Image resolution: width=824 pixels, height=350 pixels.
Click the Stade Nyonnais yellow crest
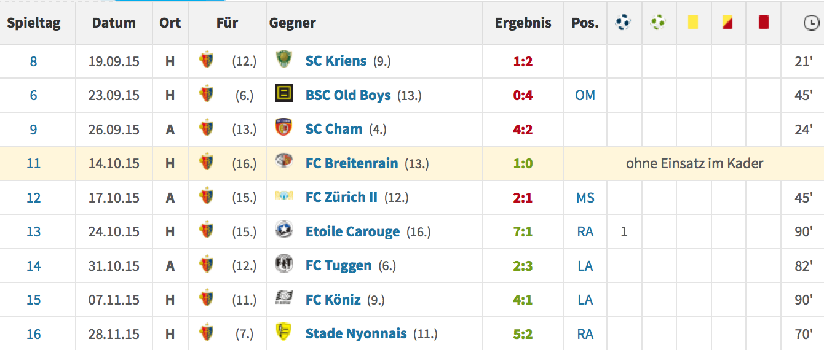(283, 332)
